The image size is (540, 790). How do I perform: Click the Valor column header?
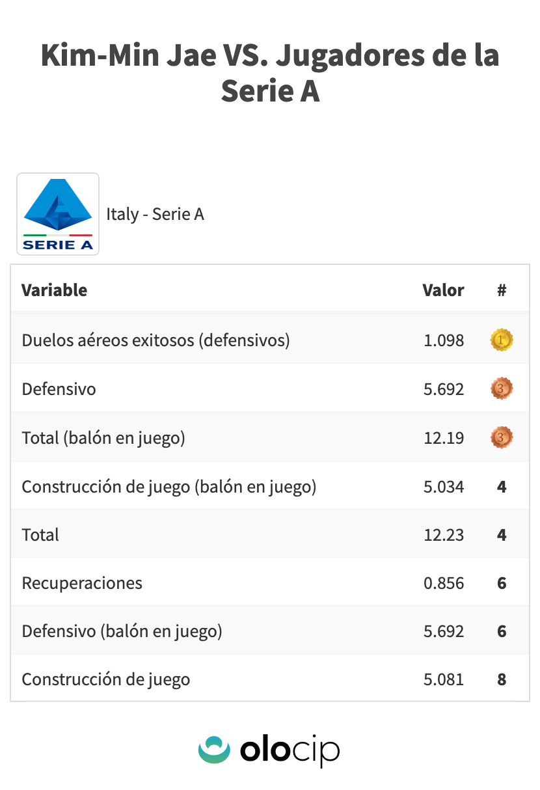click(x=443, y=290)
